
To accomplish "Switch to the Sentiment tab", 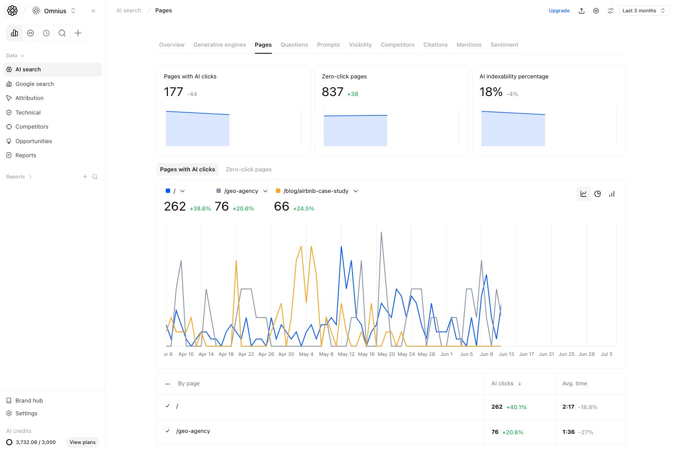I will (504, 45).
